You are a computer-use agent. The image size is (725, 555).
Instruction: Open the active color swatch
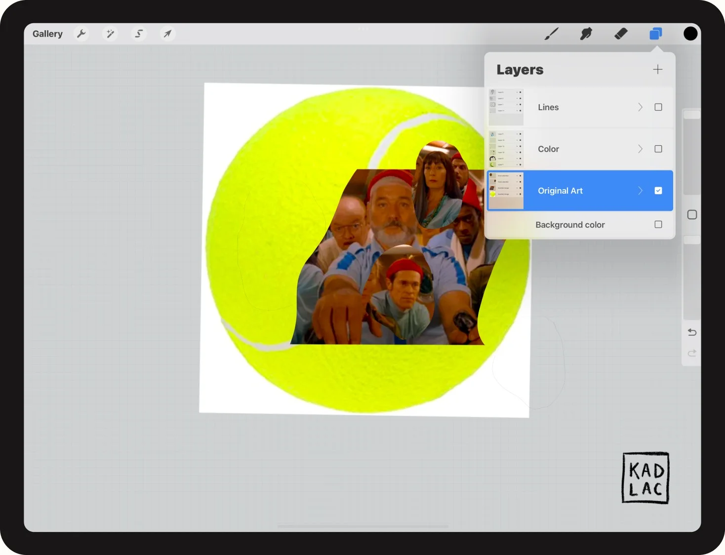tap(690, 34)
